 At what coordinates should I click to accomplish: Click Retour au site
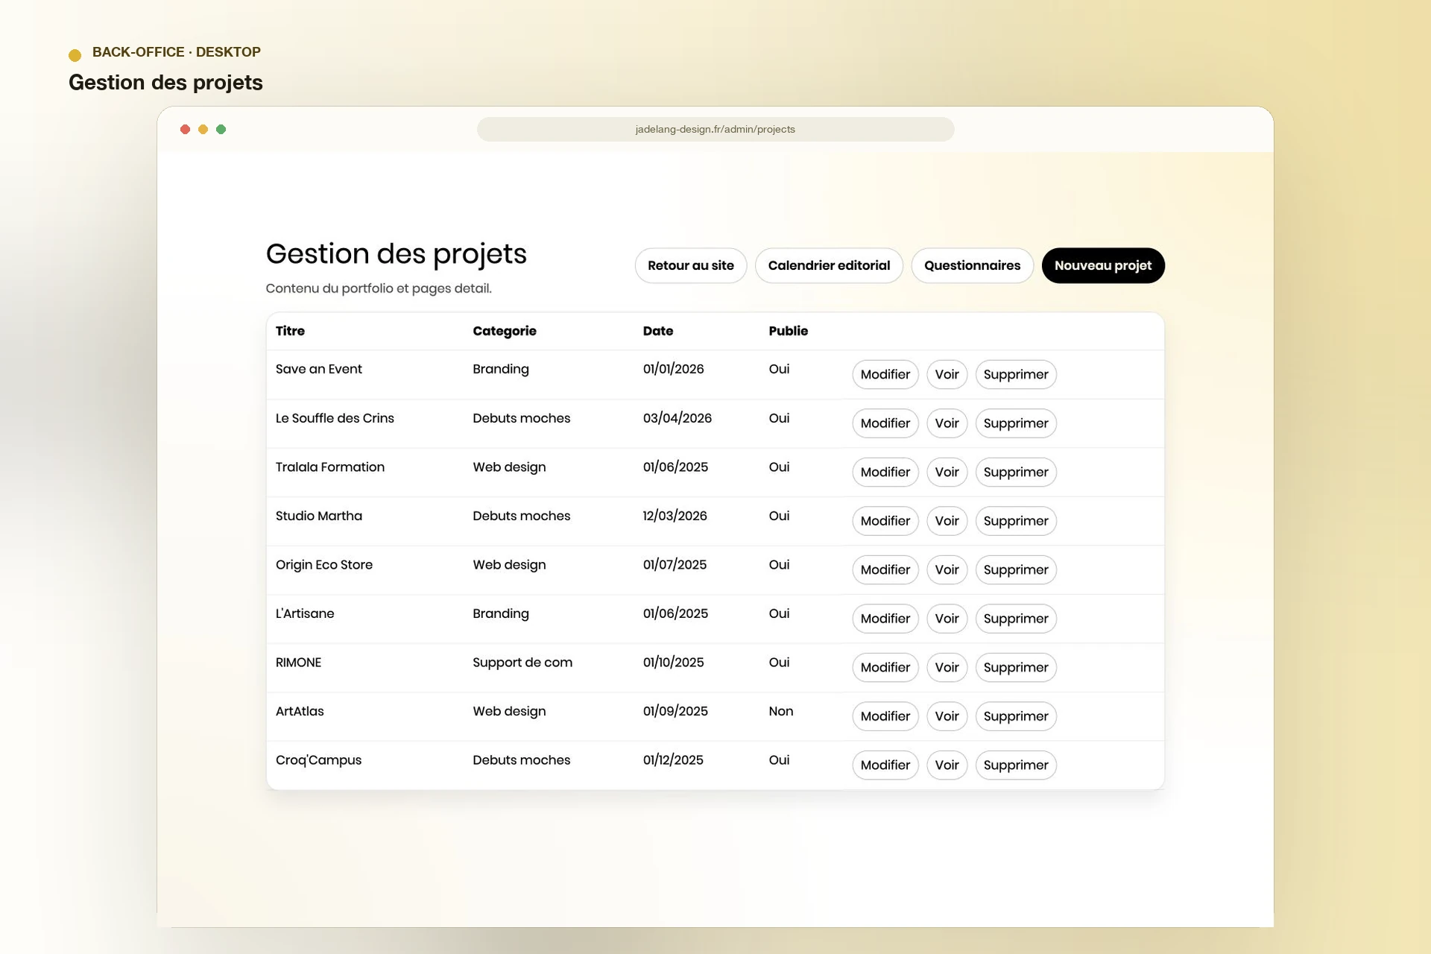click(690, 265)
